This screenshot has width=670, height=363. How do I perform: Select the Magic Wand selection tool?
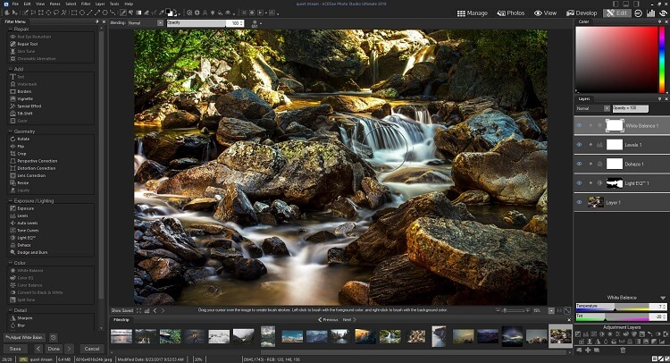(63, 13)
